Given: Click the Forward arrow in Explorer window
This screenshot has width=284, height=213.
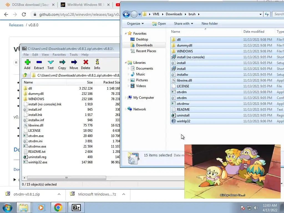Looking at the screenshot, I should pyautogui.click(x=134, y=14).
